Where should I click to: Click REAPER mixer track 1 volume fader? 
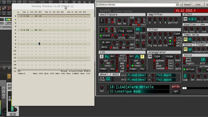coord(9,99)
